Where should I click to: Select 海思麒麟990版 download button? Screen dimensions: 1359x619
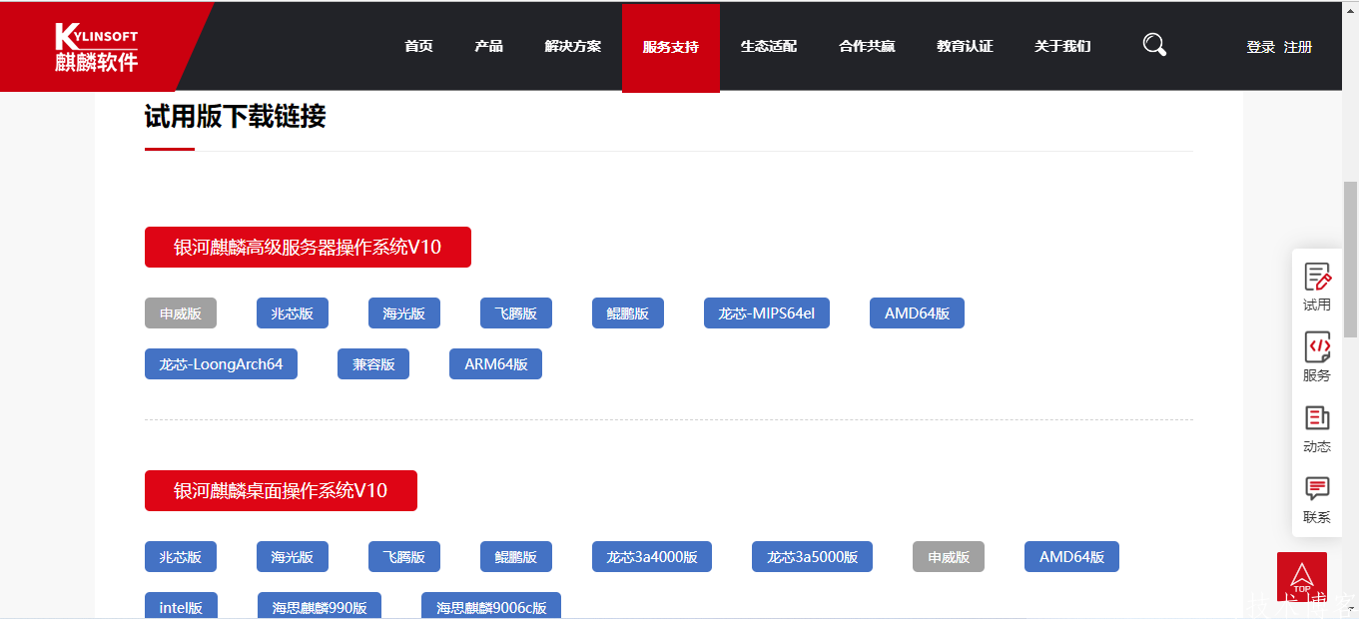[x=320, y=606]
